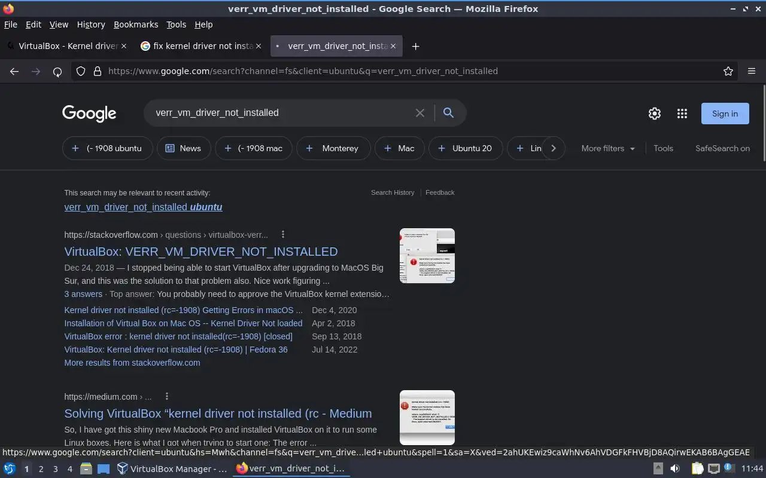
Task: Open the update notifier tray icon
Action: click(x=728, y=469)
